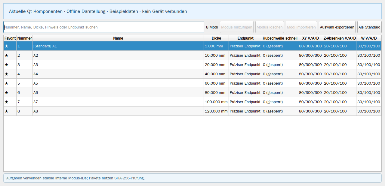Image resolution: width=385 pixels, height=186 pixels.
Task: Select the '[Standard] A1' name cell
Action: click(118, 46)
